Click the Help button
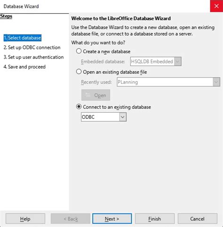This screenshot has height=227, width=223. (25, 219)
